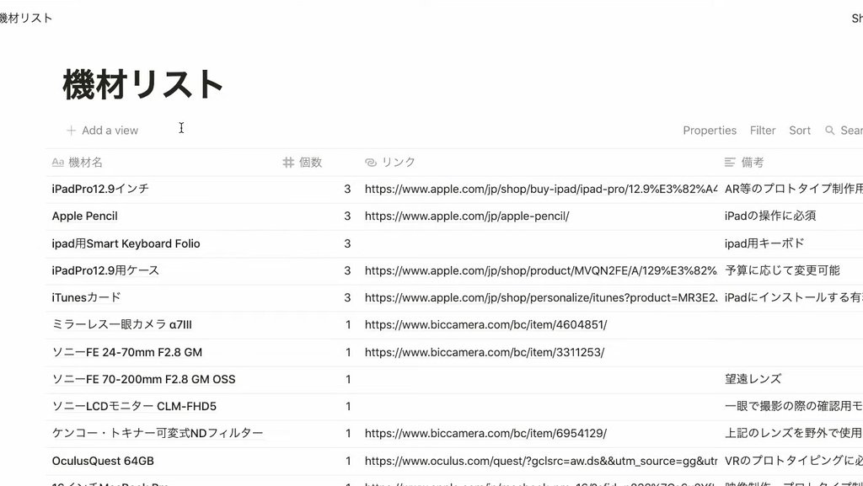Select ipad用Smart Keyboard Folio cell
This screenshot has width=863, height=486.
pos(162,243)
